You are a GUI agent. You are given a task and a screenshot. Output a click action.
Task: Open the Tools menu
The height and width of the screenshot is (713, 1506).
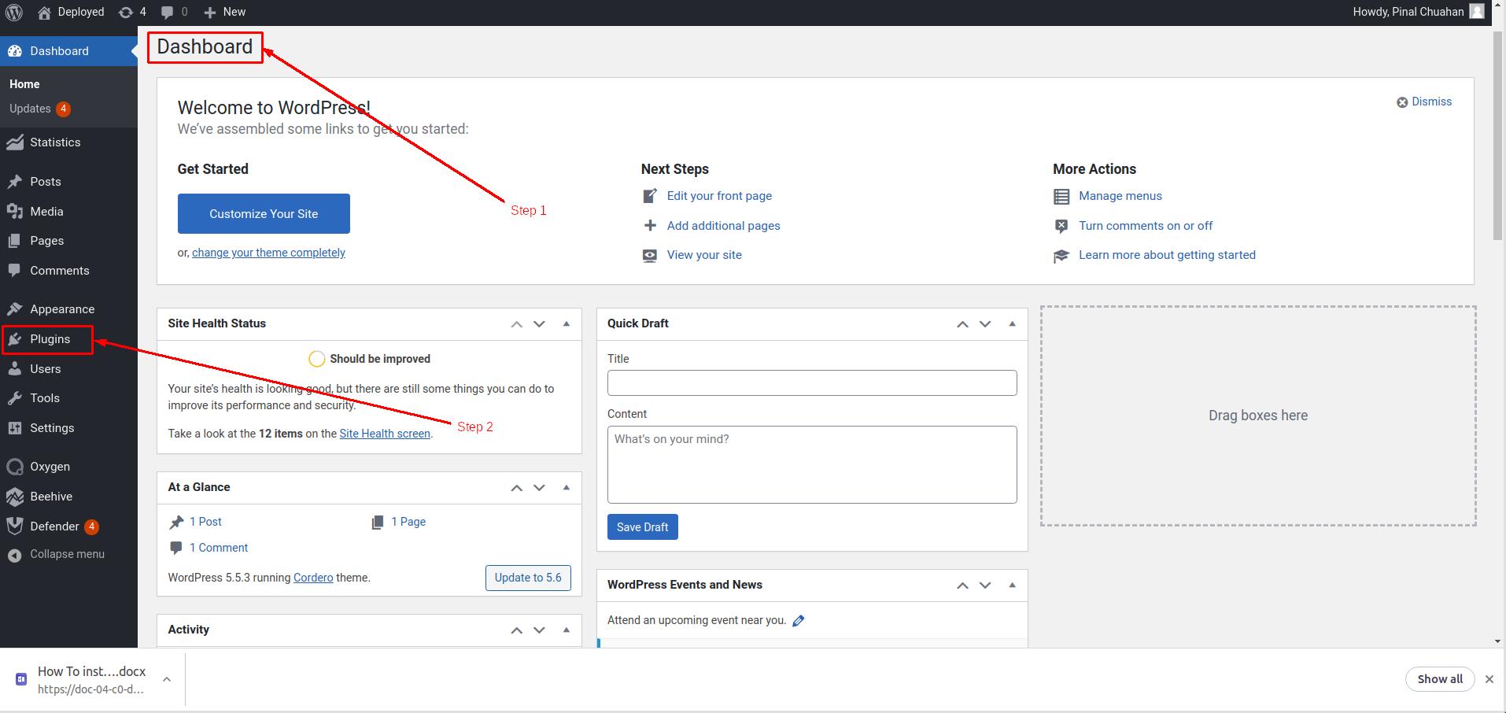tap(68, 398)
